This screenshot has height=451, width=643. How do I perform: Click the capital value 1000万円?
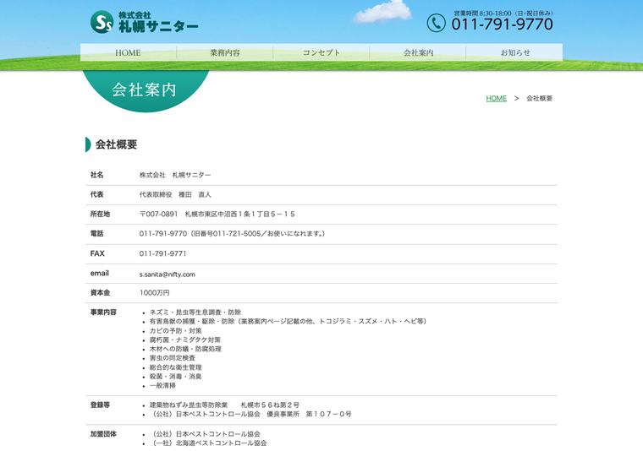click(155, 292)
